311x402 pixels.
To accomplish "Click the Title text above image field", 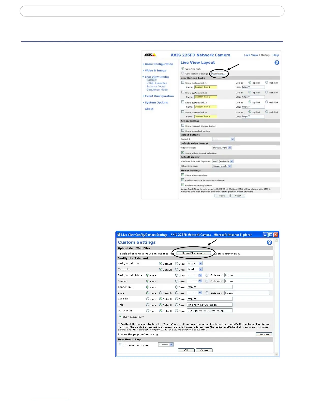I will [210, 305].
